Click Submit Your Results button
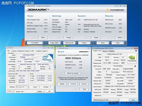 [x=73, y=73]
